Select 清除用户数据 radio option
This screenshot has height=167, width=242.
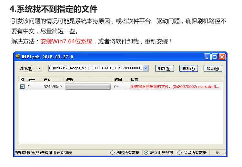click(x=146, y=153)
